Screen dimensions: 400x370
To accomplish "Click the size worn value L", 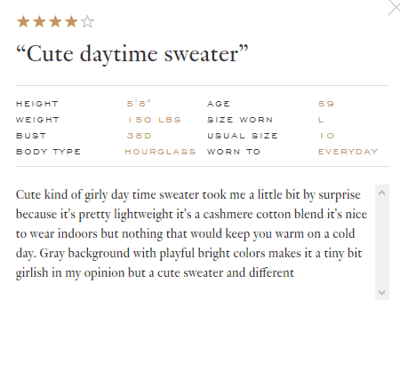I will point(321,120).
